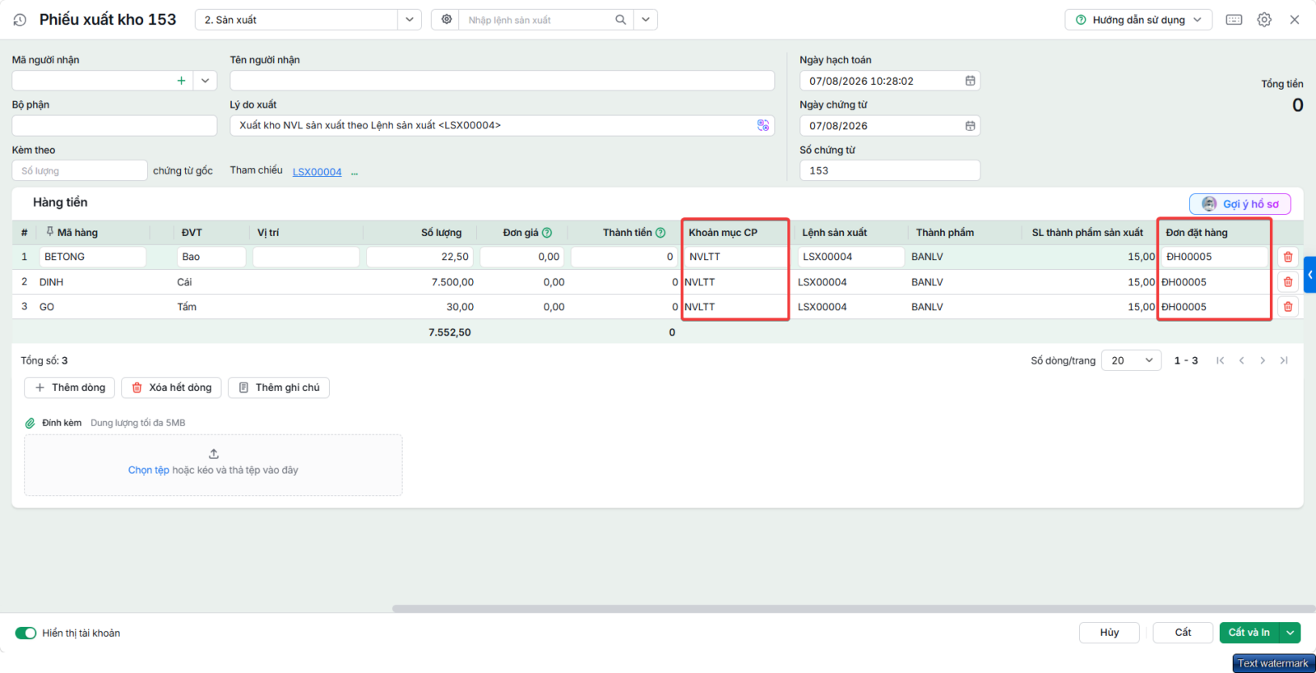Toggle Hiển thị tài khoản switch
The width and height of the screenshot is (1316, 673).
pyautogui.click(x=25, y=633)
